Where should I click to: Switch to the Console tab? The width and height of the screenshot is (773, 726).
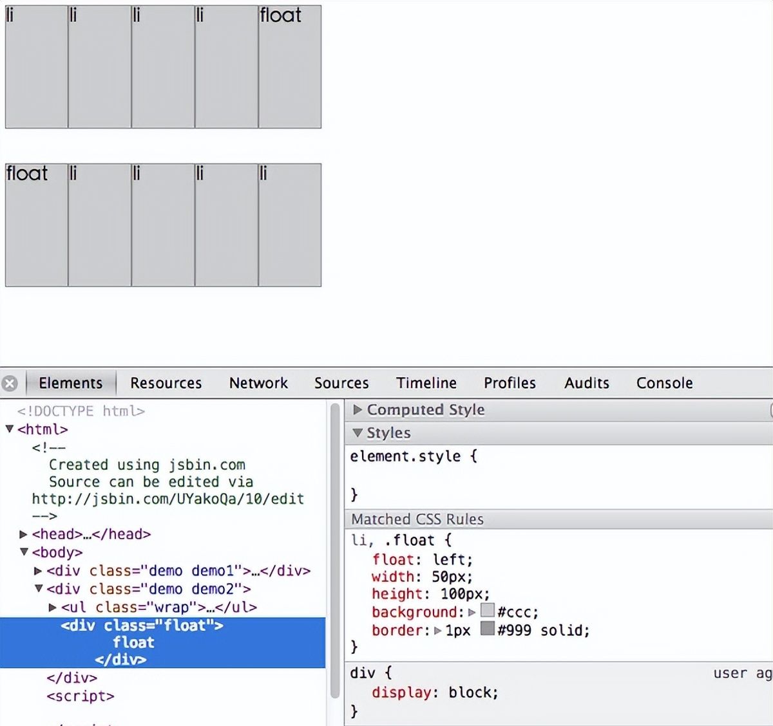click(x=664, y=383)
